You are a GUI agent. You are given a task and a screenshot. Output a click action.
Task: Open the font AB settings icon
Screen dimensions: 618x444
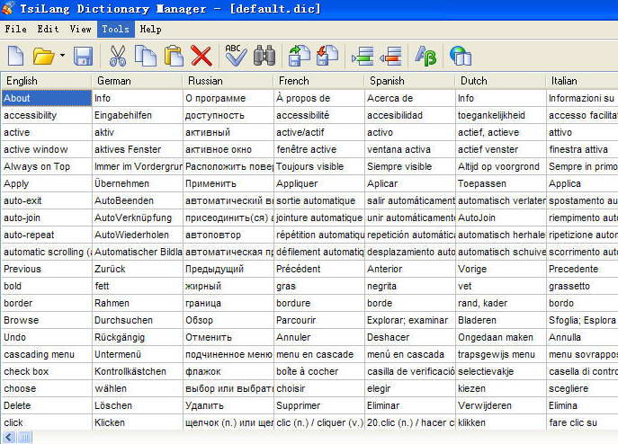[x=425, y=56]
